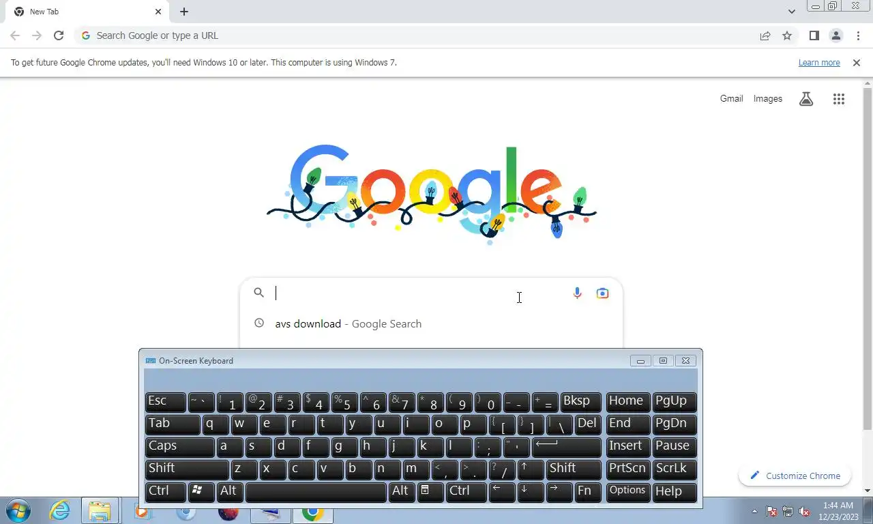
Task: Select the avs download suggestion
Action: tap(431, 324)
